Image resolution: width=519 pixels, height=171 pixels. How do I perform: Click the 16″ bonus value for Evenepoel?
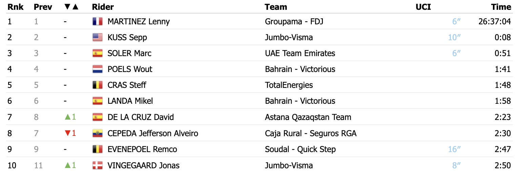(x=454, y=149)
